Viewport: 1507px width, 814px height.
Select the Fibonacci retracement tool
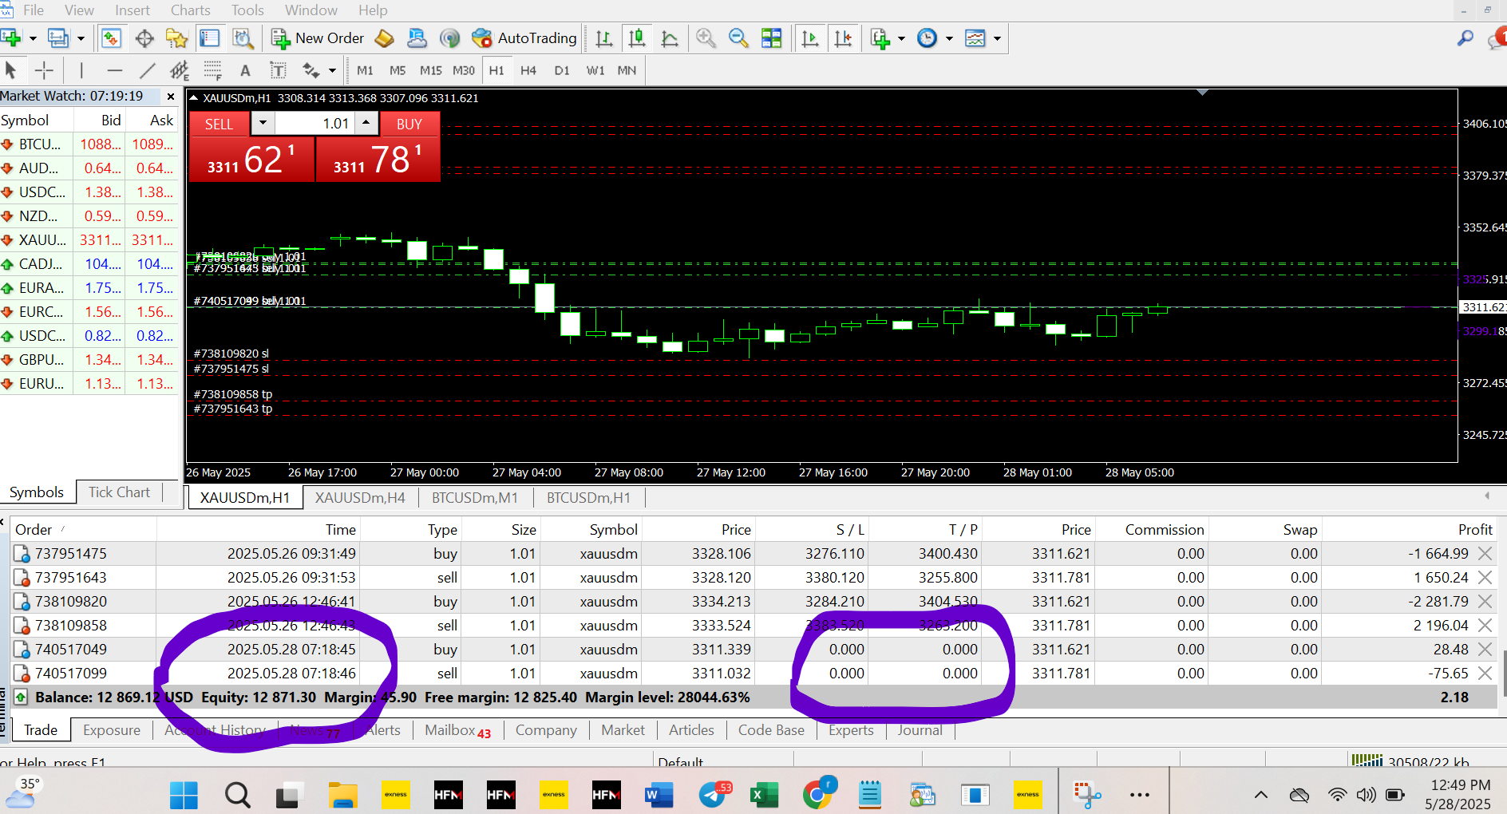pyautogui.click(x=212, y=70)
